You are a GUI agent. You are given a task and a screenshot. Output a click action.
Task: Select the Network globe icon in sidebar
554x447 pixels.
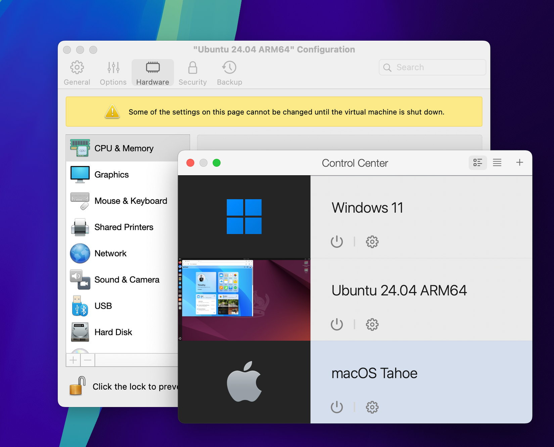(79, 253)
